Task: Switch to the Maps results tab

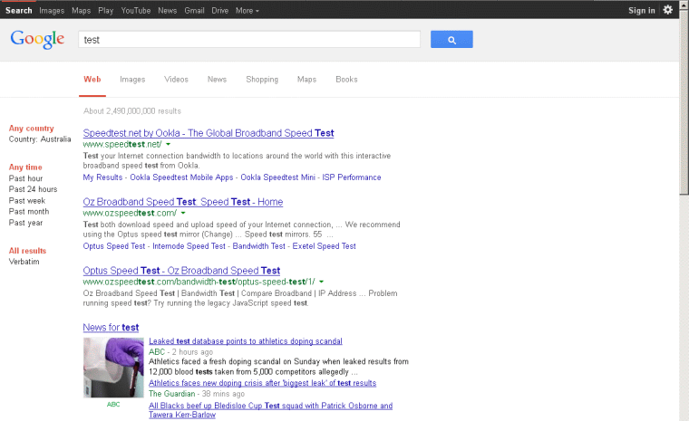Action: pos(306,80)
